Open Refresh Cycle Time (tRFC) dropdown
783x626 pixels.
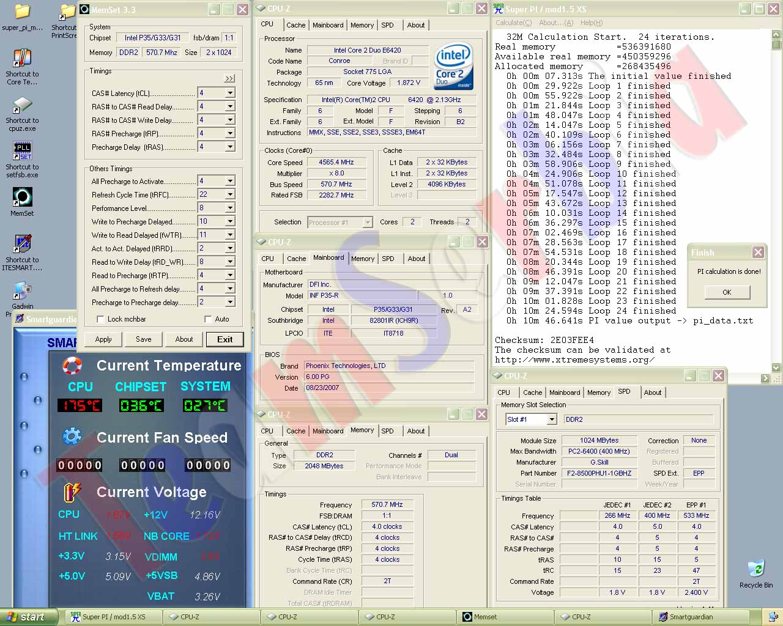tap(230, 194)
